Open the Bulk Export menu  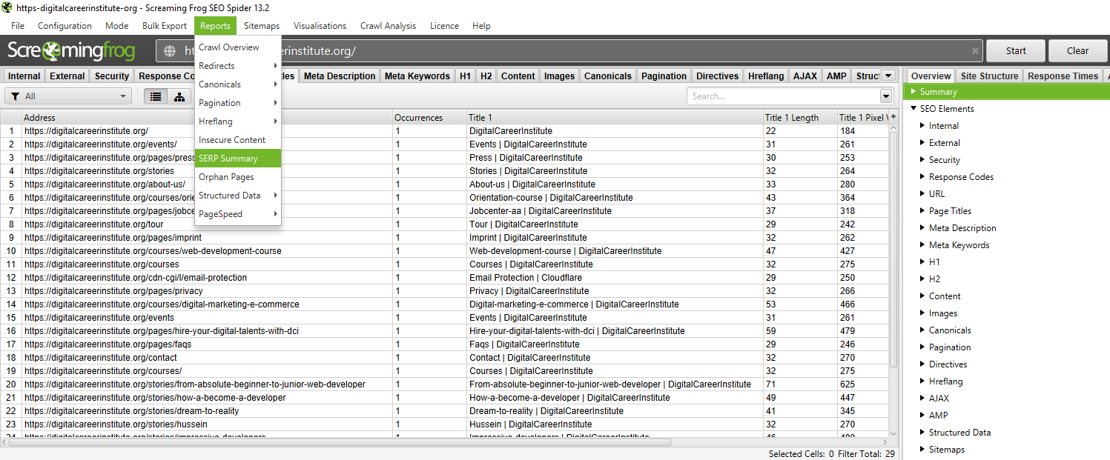tap(165, 26)
